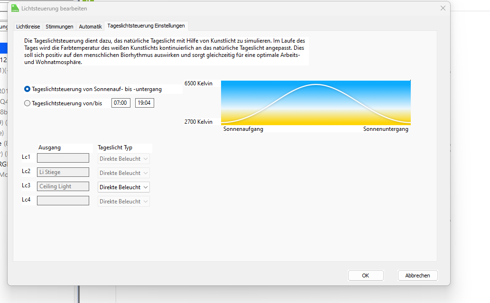
Task: Click the Ceiling Light output field
Action: [x=63, y=186]
